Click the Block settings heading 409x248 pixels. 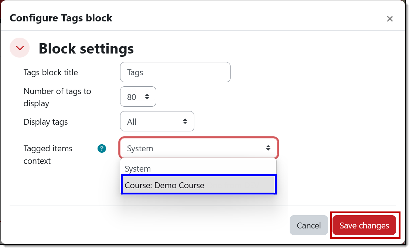click(86, 48)
